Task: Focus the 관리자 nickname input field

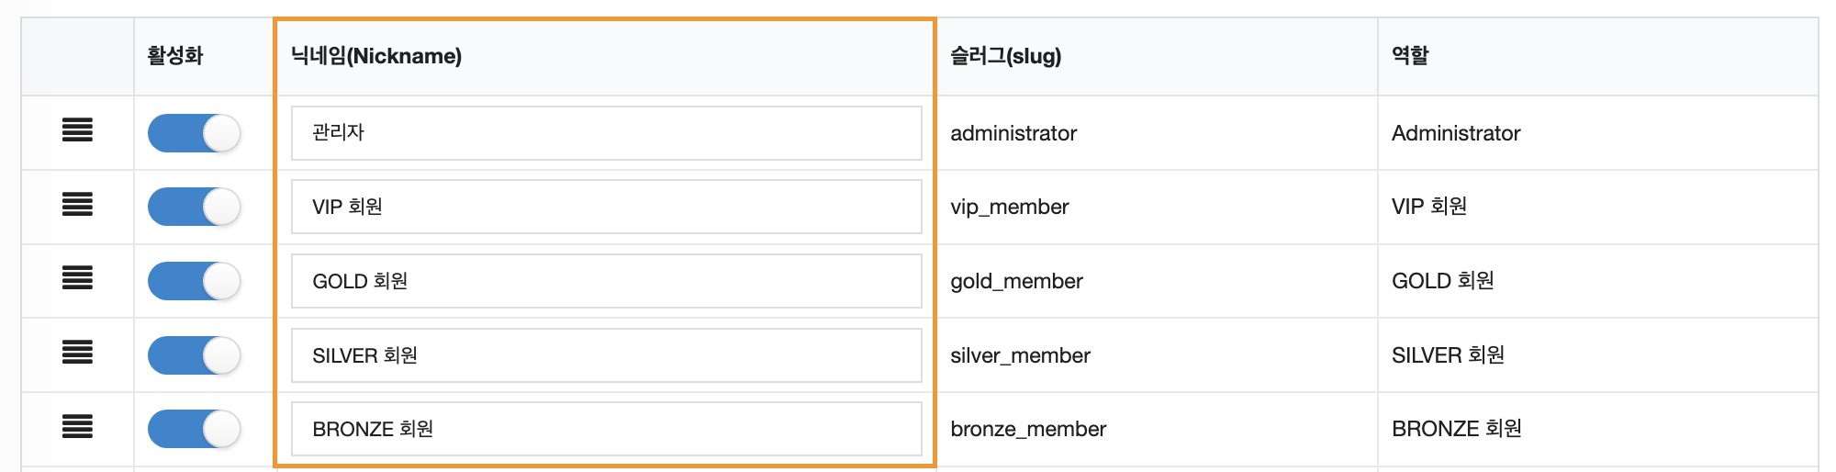Action: click(x=606, y=133)
